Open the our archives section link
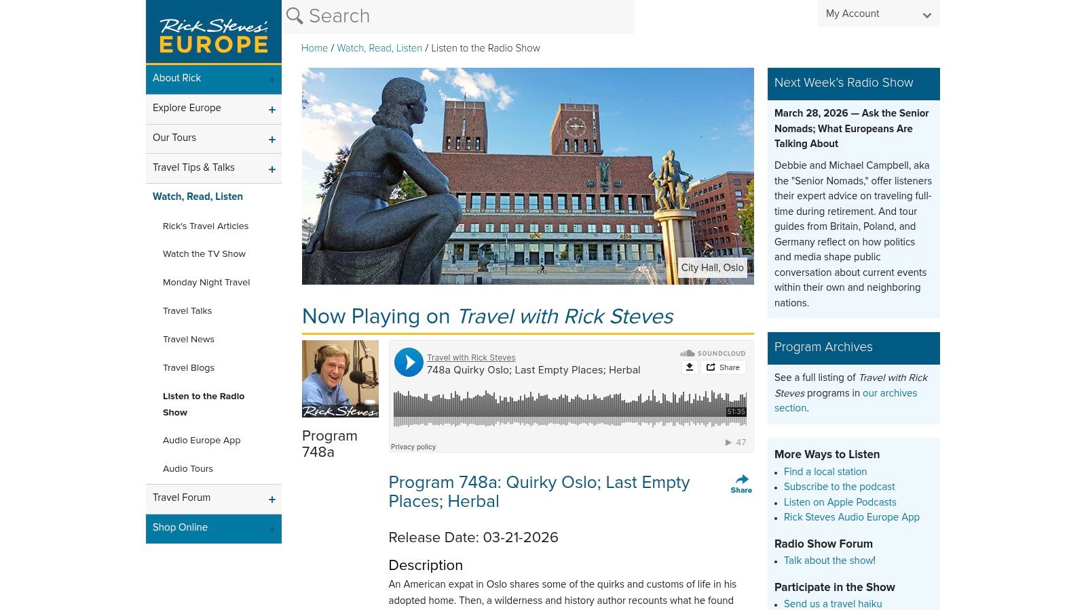1086x610 pixels. coord(846,401)
